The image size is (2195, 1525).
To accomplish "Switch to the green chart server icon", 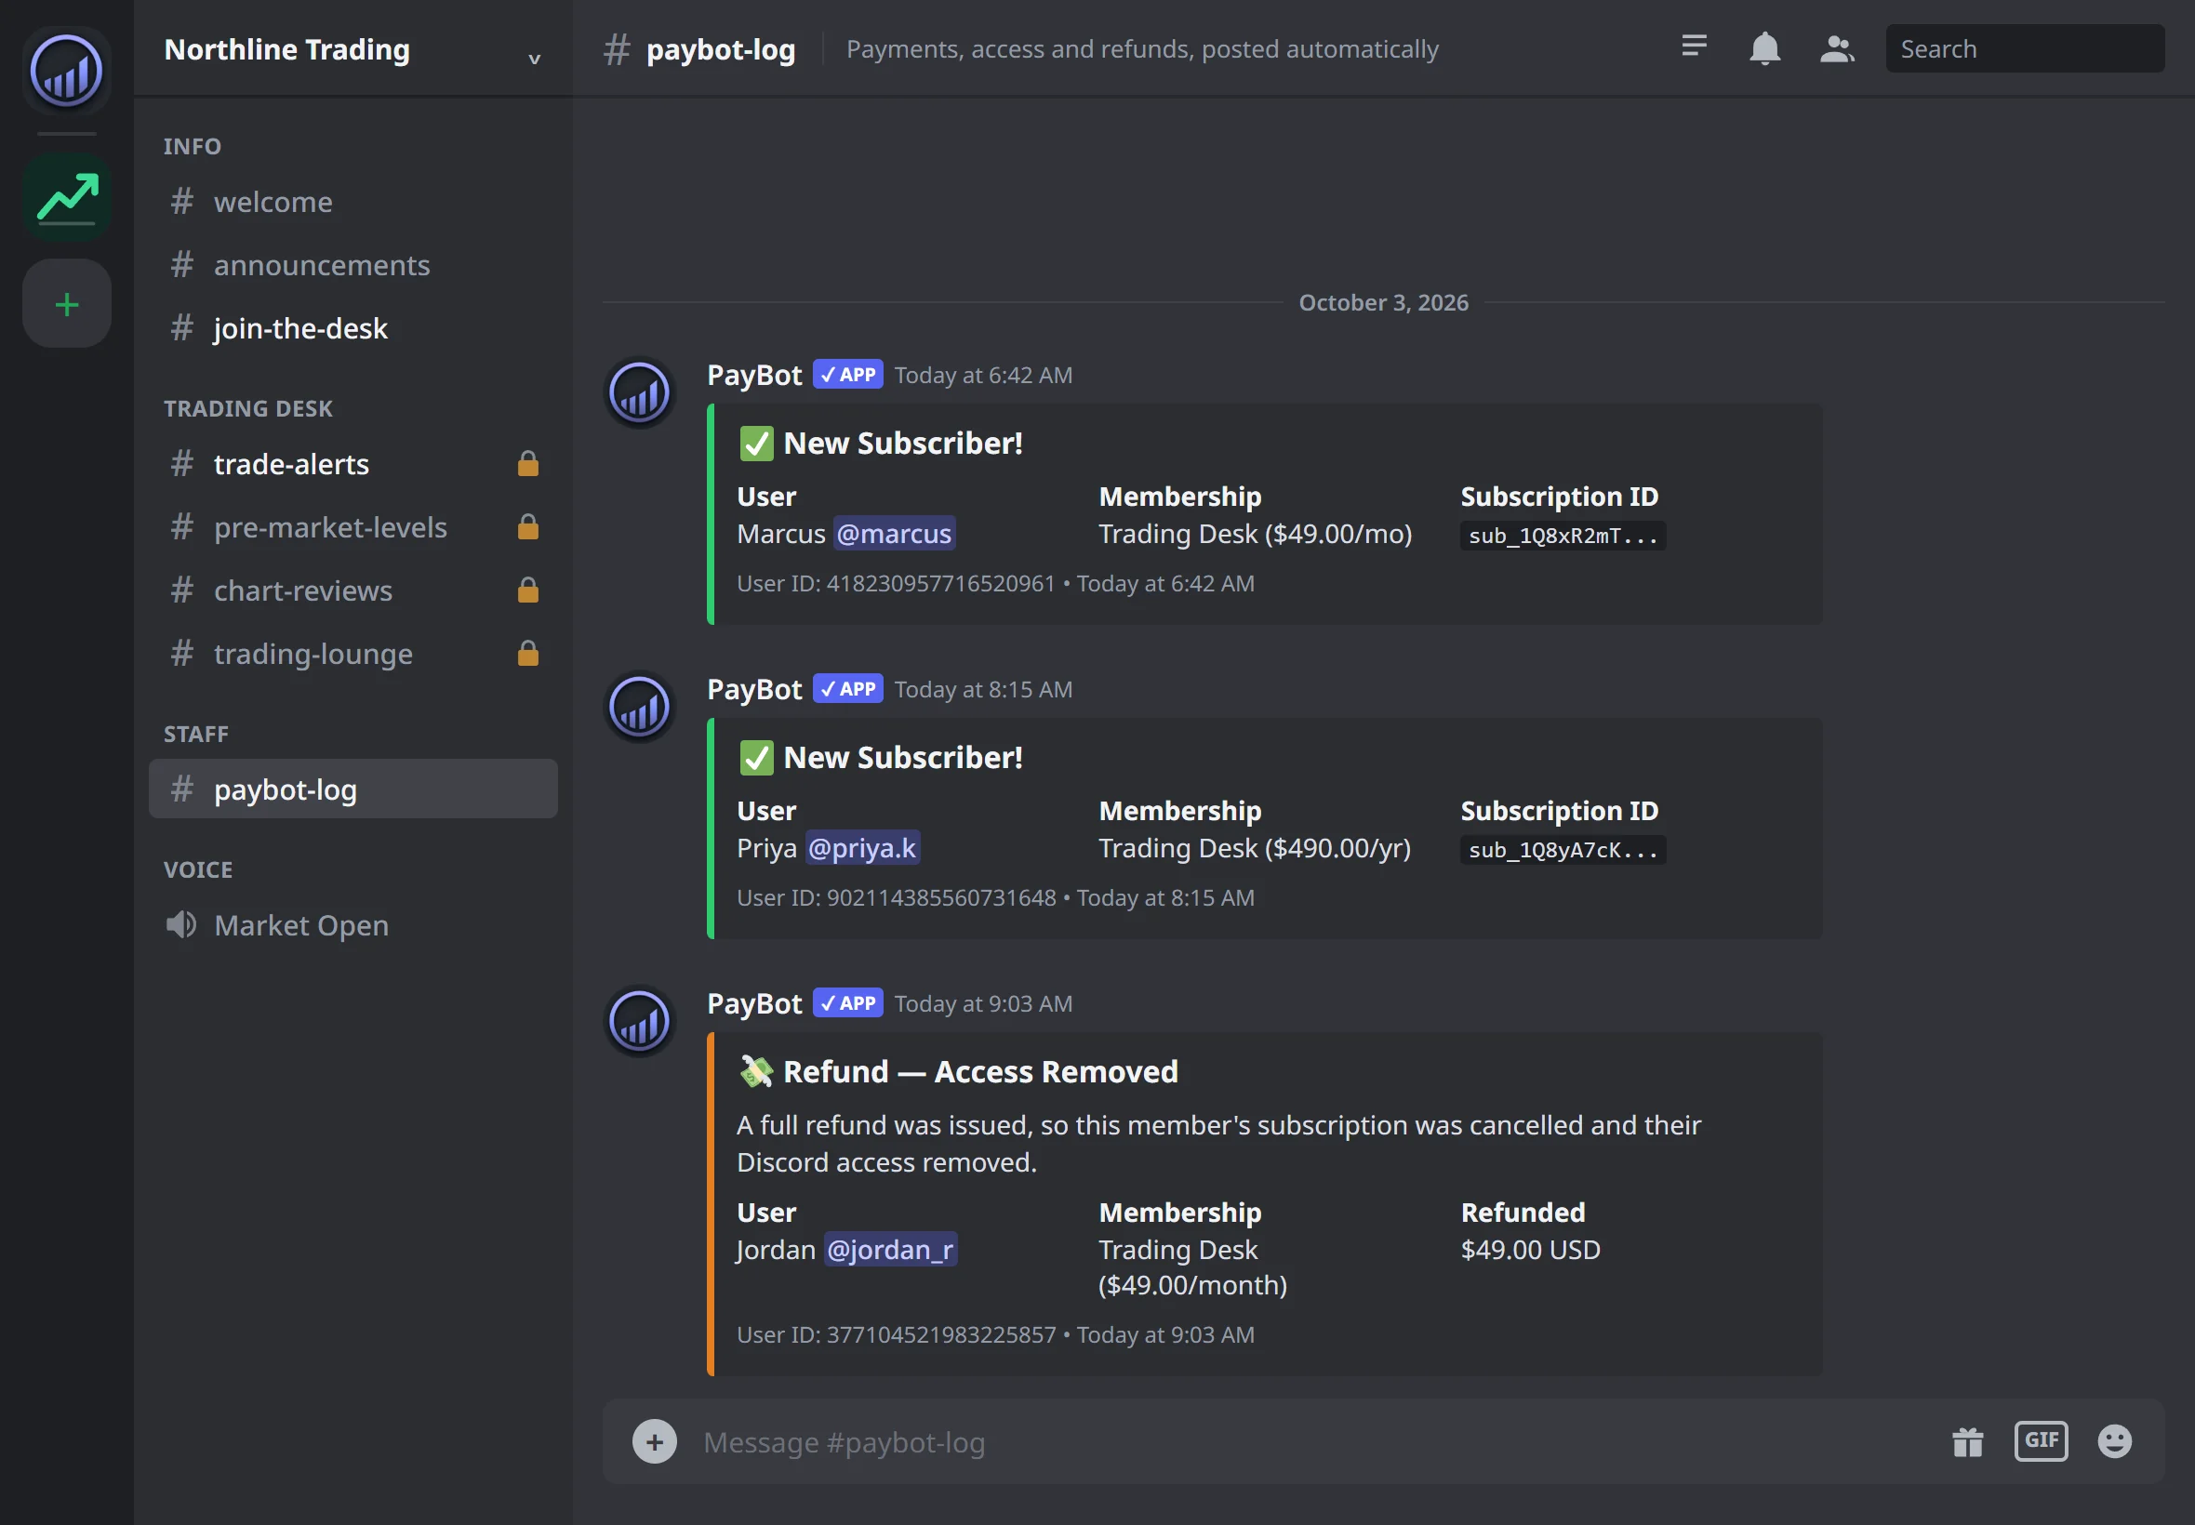I will point(66,198).
